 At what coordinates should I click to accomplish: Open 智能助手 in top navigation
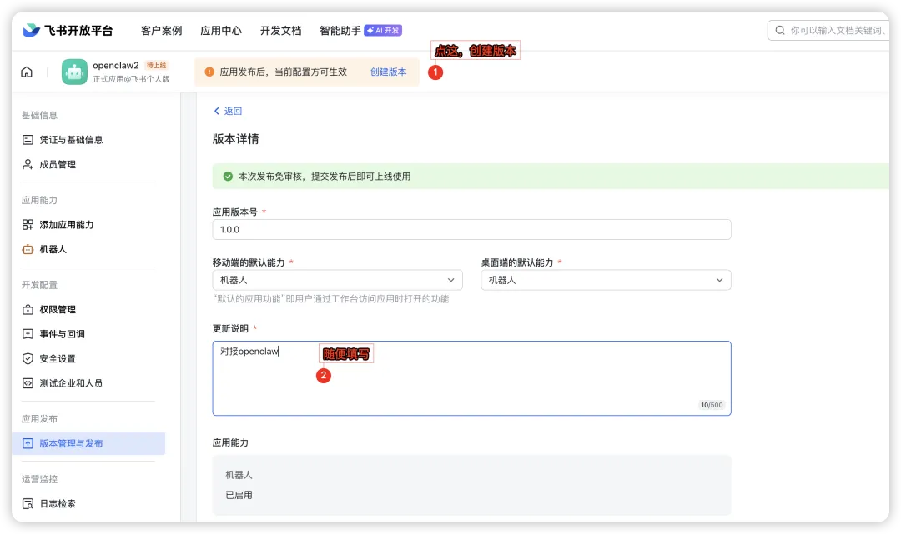tap(340, 30)
